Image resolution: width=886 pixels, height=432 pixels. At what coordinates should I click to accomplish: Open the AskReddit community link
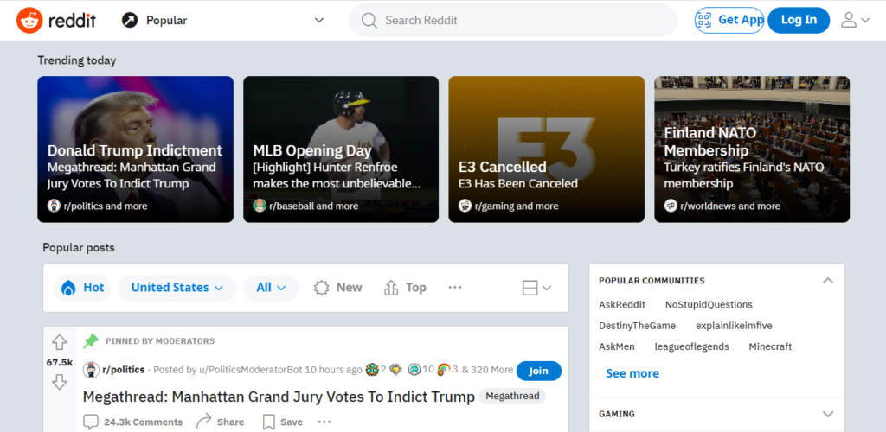pos(622,304)
